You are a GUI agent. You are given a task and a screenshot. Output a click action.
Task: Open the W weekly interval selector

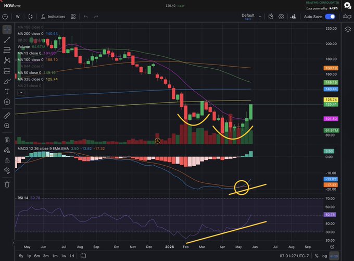coord(18,17)
